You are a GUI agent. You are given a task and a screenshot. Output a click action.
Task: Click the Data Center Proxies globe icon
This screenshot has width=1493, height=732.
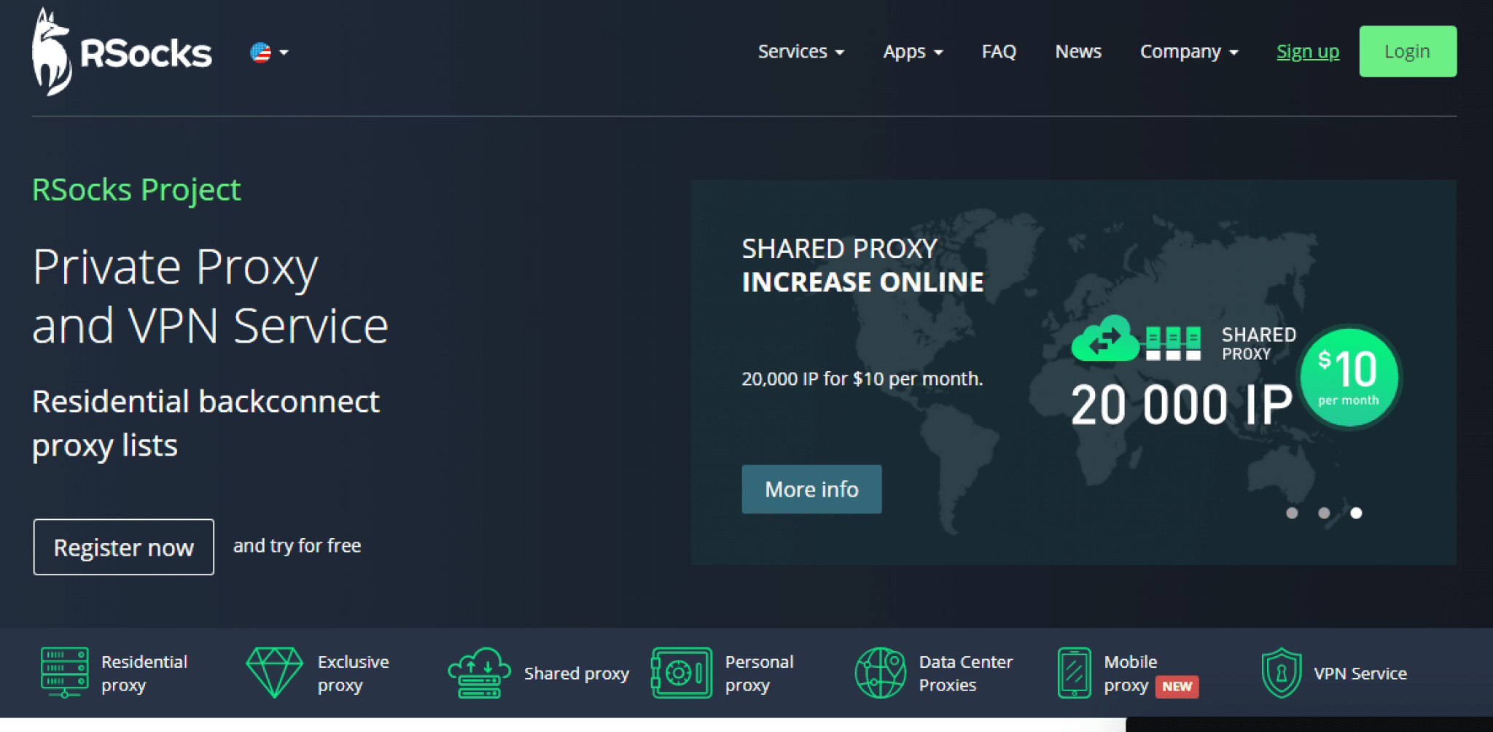[x=881, y=672]
